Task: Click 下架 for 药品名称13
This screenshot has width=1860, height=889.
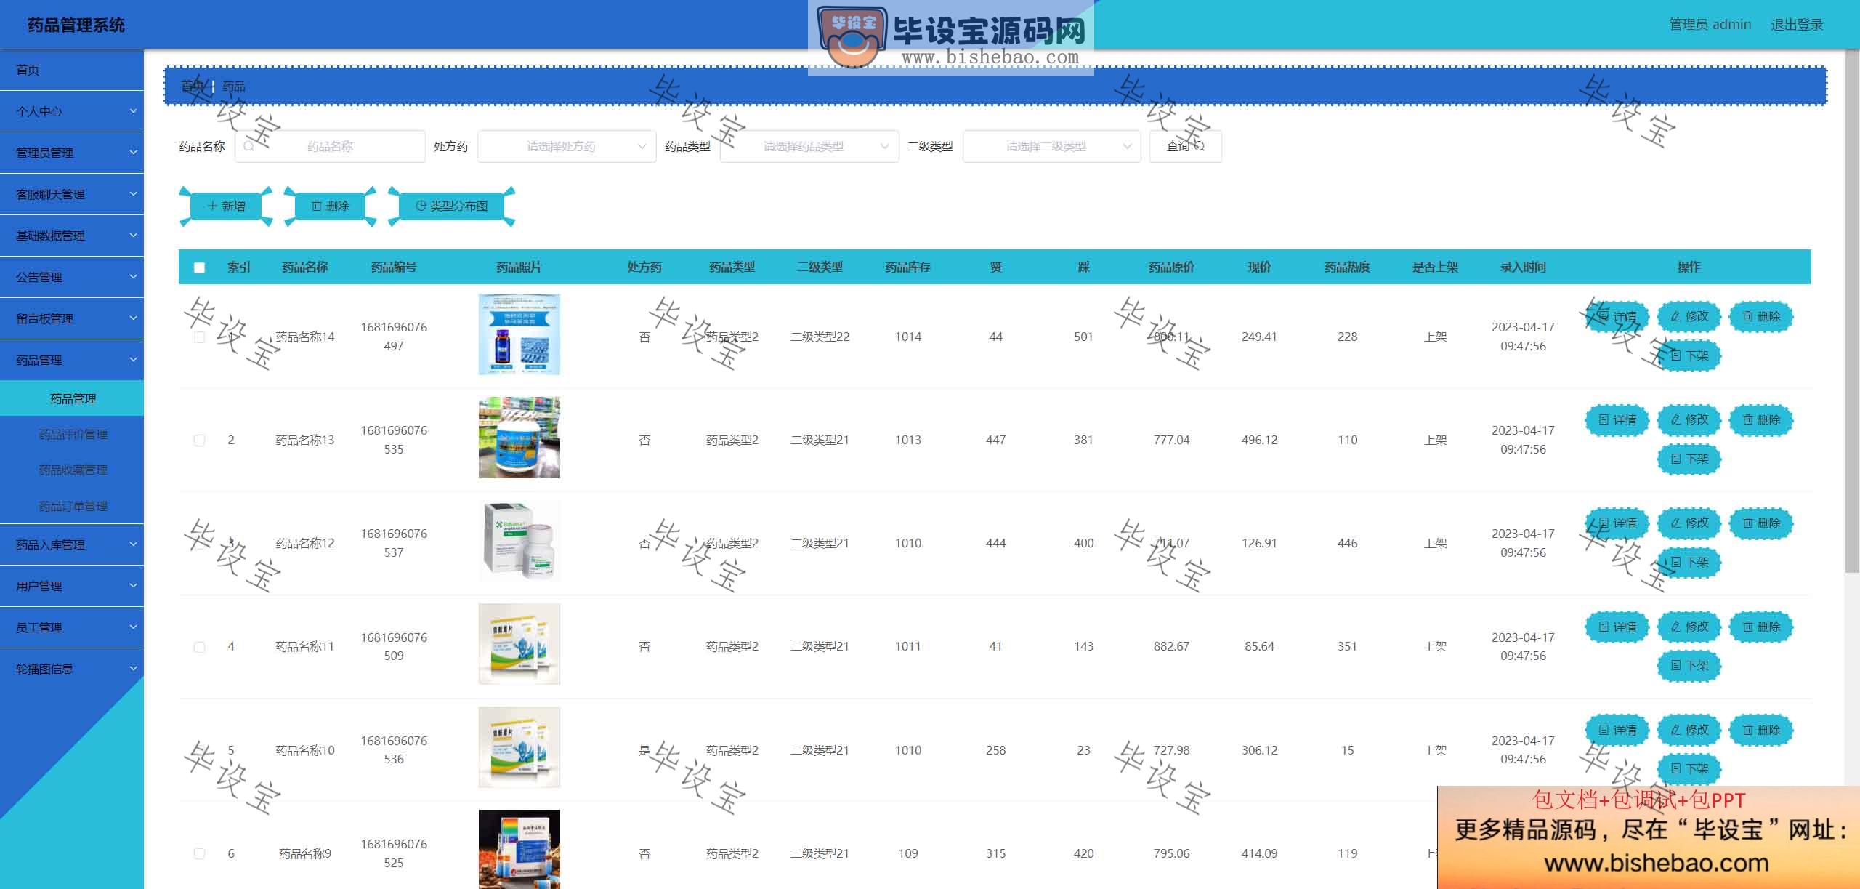Action: coord(1689,459)
